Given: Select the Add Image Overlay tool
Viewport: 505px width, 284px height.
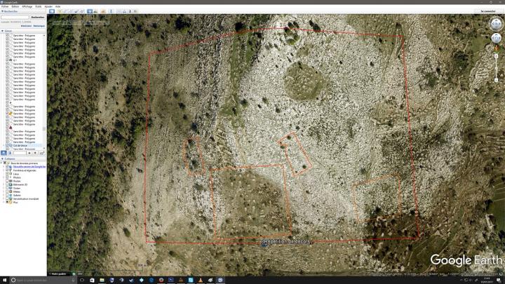Looking at the screenshot, I should pos(76,11).
